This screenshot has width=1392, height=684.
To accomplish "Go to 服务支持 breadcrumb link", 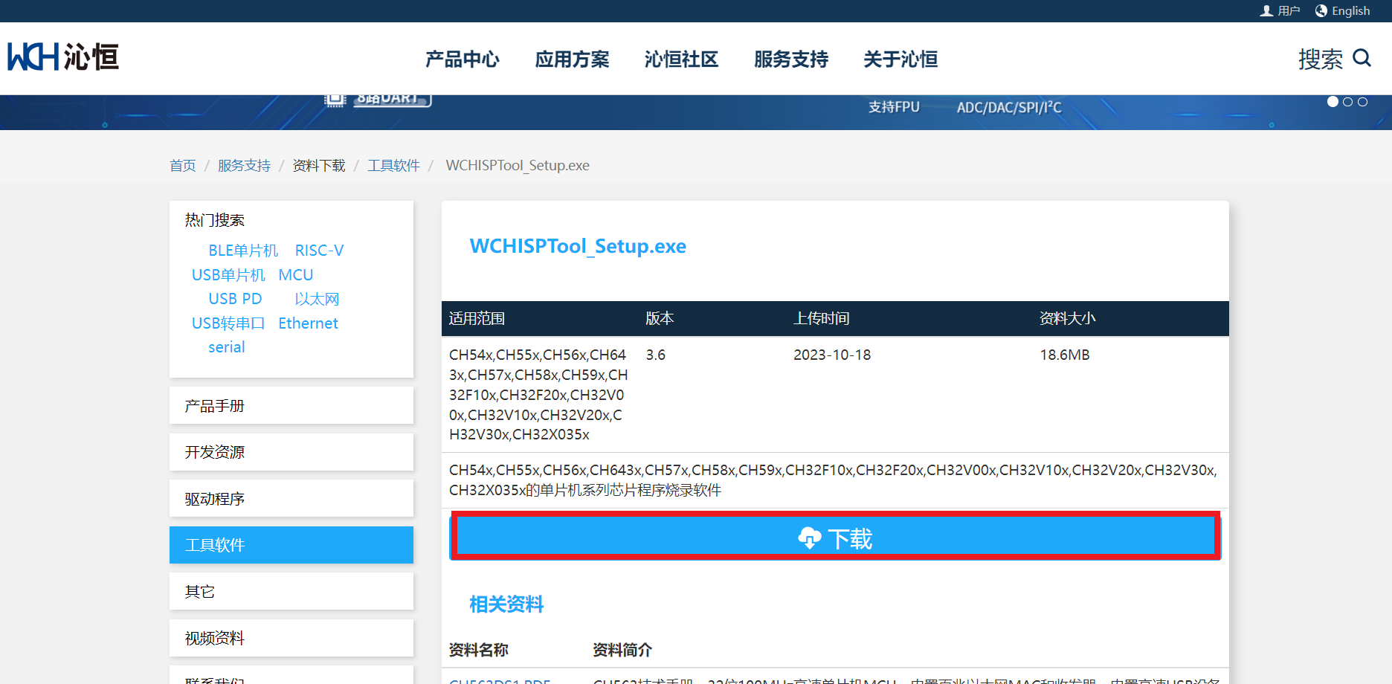I will (244, 165).
